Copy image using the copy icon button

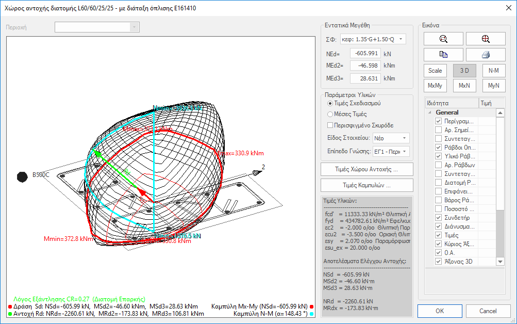tap(443, 55)
